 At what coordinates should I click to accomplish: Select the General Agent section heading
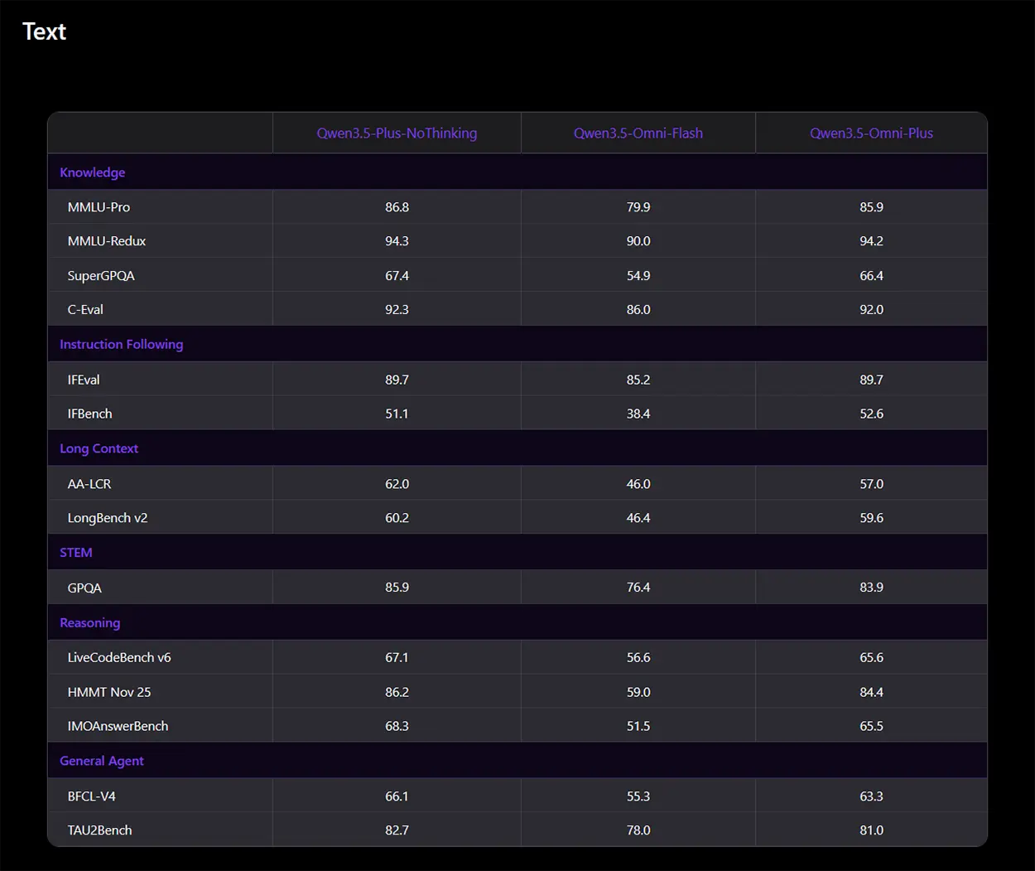click(x=102, y=761)
